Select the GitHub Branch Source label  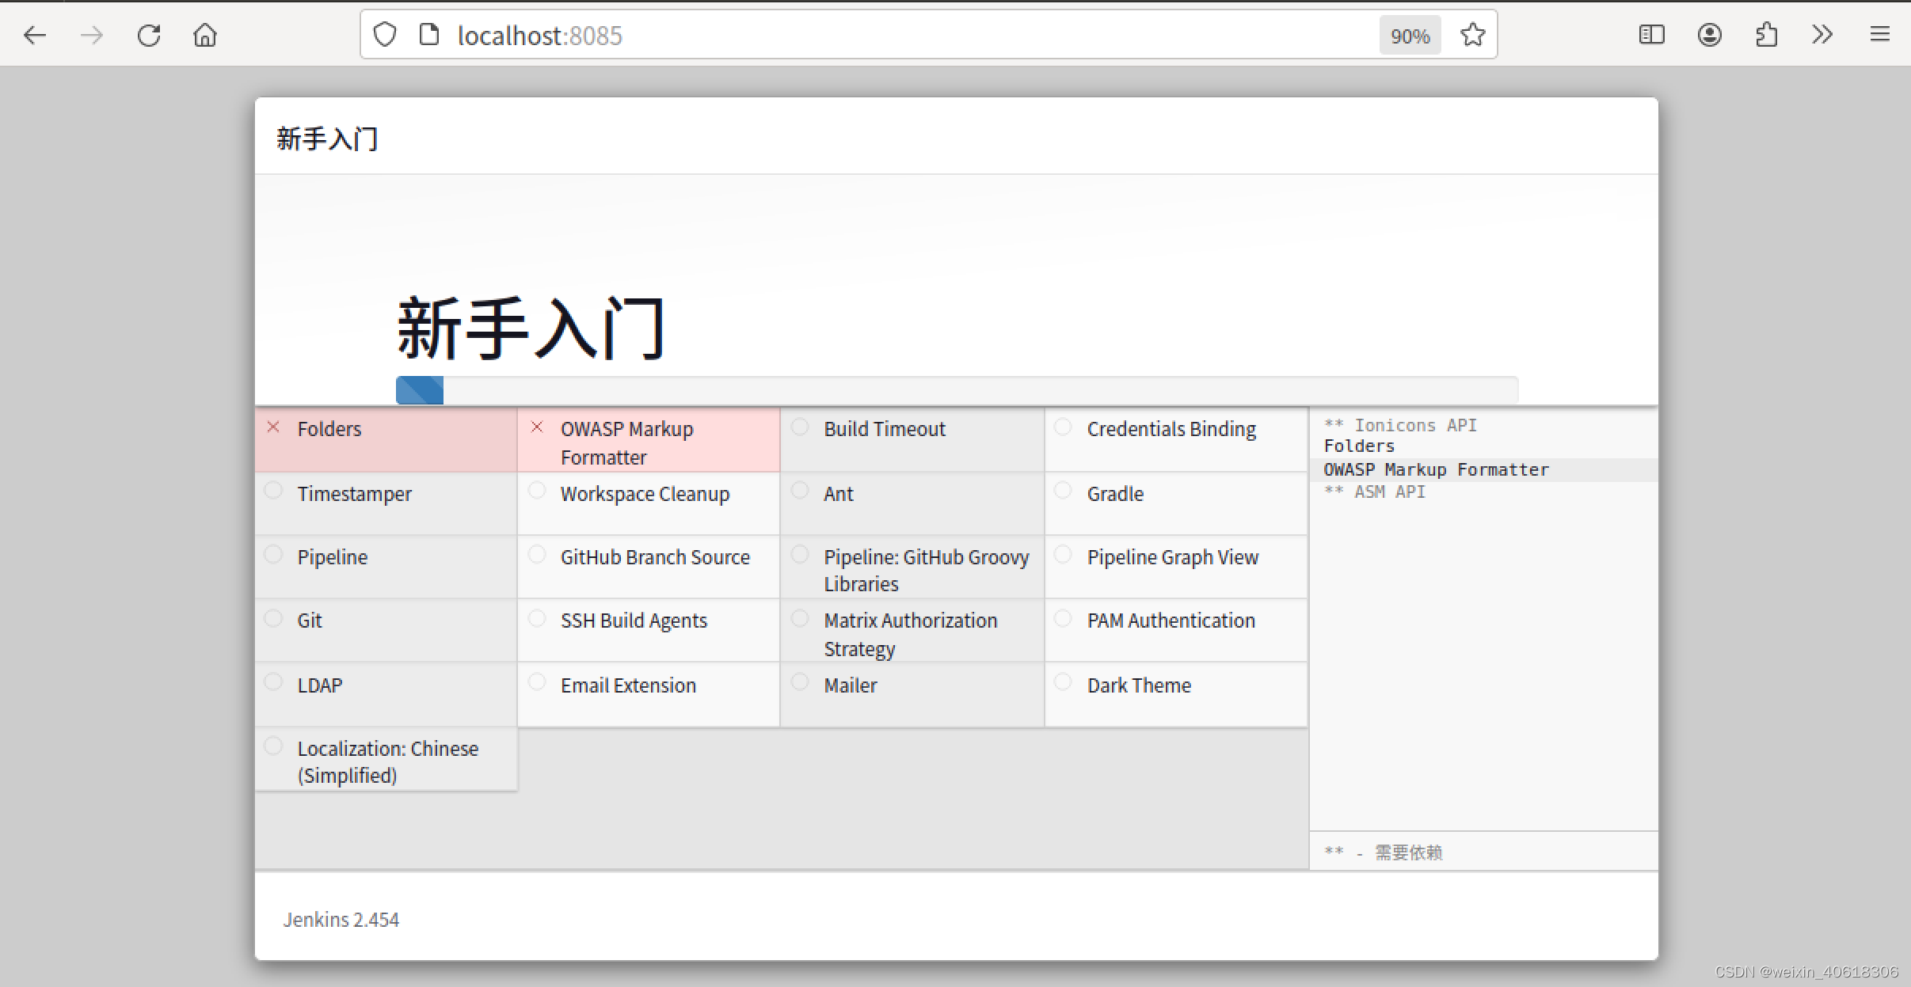(655, 557)
